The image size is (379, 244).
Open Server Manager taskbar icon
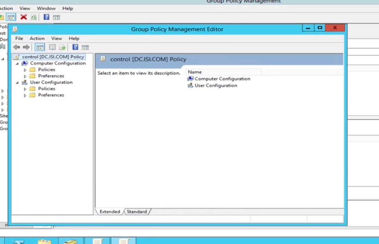71,241
